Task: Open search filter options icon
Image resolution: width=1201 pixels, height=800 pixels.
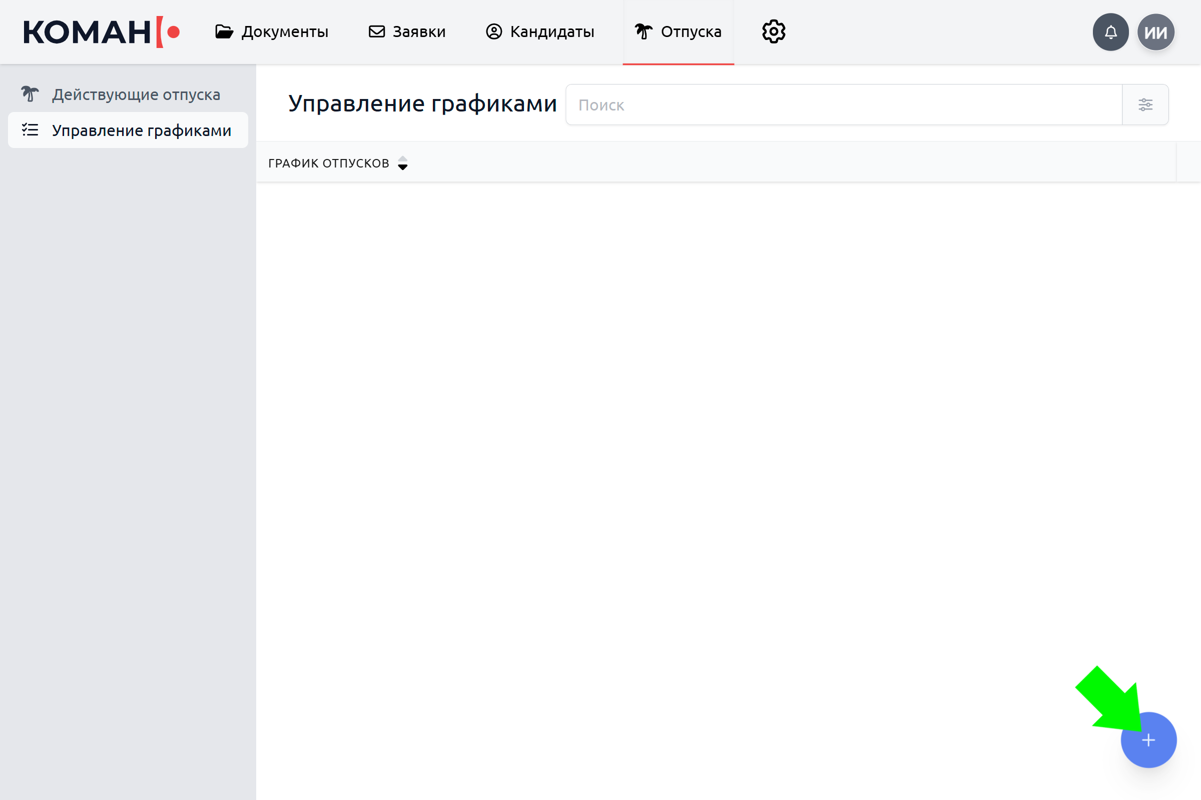Action: (x=1145, y=104)
